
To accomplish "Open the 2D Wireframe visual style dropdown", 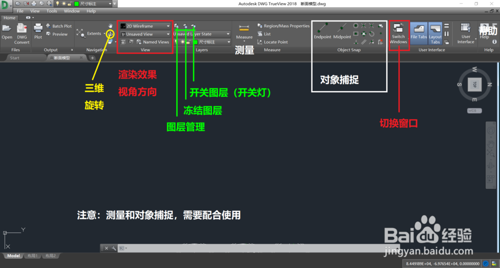I will [145, 26].
